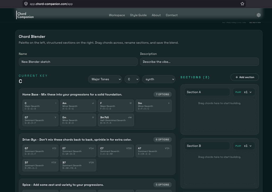The width and height of the screenshot is (272, 192).
Task: Select the Bm7b5 half-diminished chord card
Action: pos(116,120)
